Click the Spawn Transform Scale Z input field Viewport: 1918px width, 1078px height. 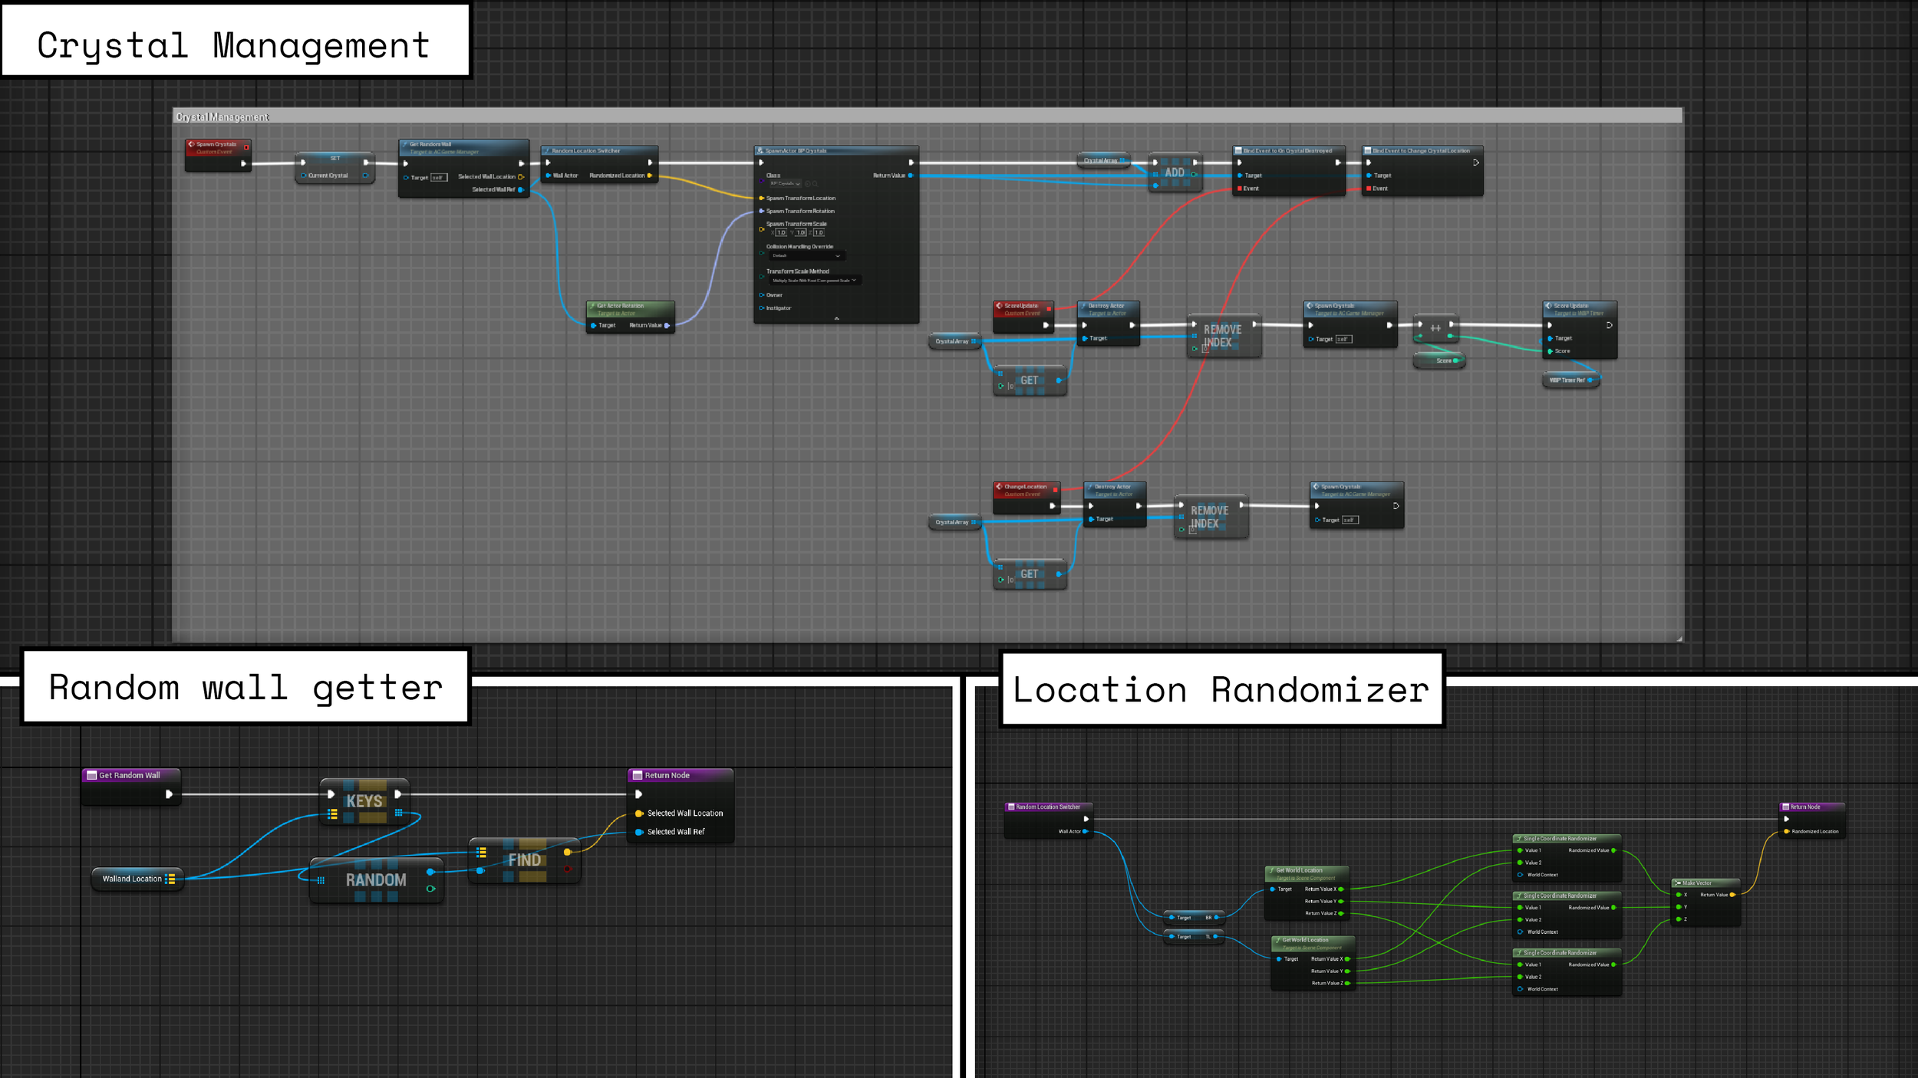[819, 232]
